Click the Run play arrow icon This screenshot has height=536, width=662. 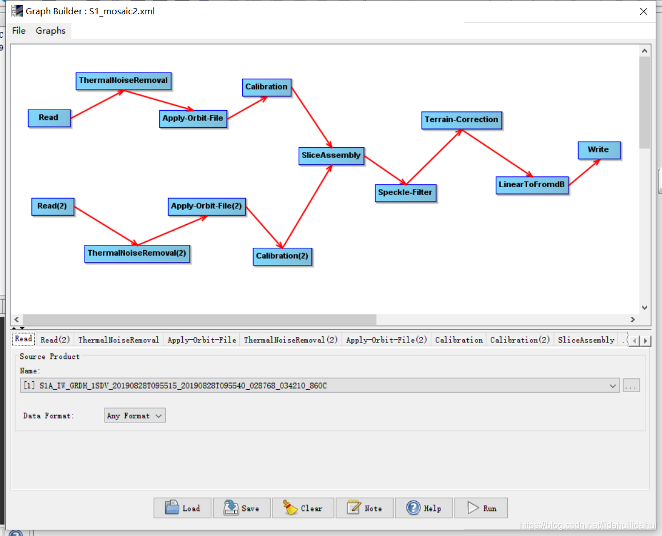473,507
